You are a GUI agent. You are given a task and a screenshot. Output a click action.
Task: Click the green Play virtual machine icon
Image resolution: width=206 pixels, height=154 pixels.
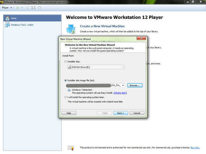(x=18, y=8)
